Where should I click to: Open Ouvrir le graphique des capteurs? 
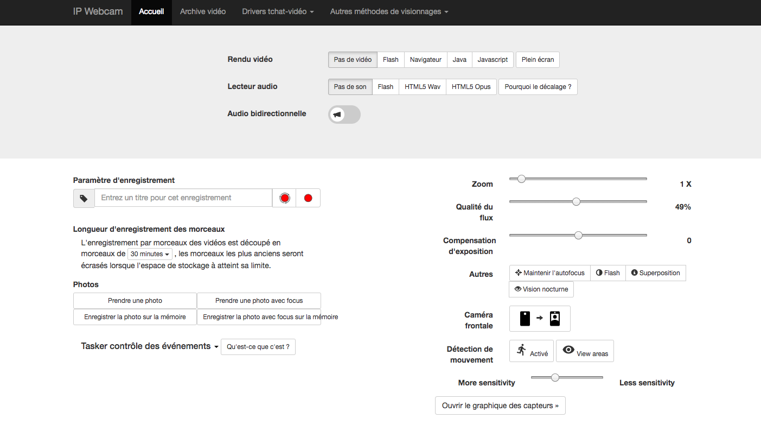click(500, 405)
